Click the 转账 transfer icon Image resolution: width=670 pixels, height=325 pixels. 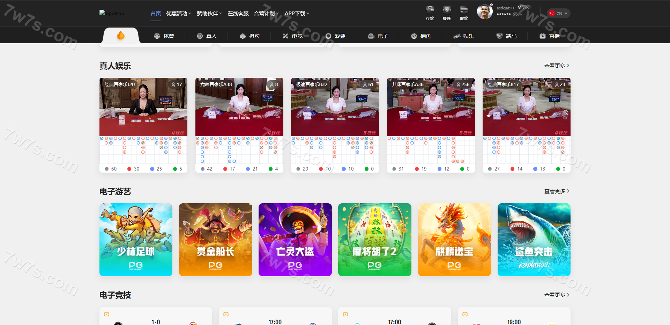coord(447,13)
